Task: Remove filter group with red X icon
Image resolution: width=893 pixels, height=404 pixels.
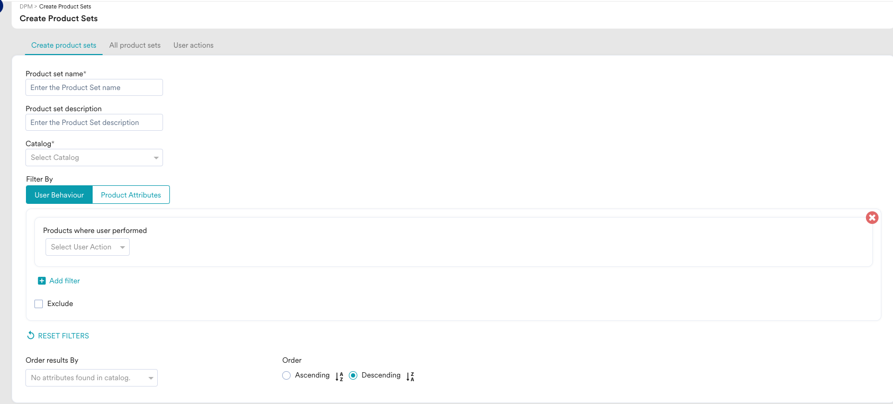Action: pos(872,218)
